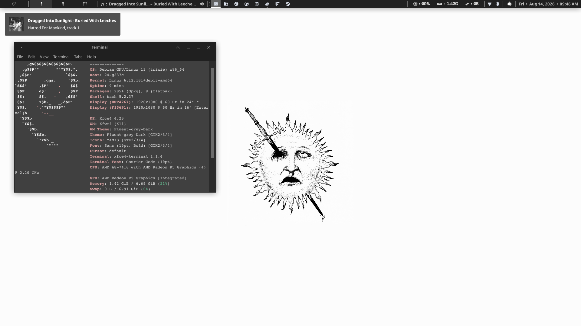Viewport: 581px width, 326px height.
Task: Open the brightness sun indicator
Action: [509, 4]
